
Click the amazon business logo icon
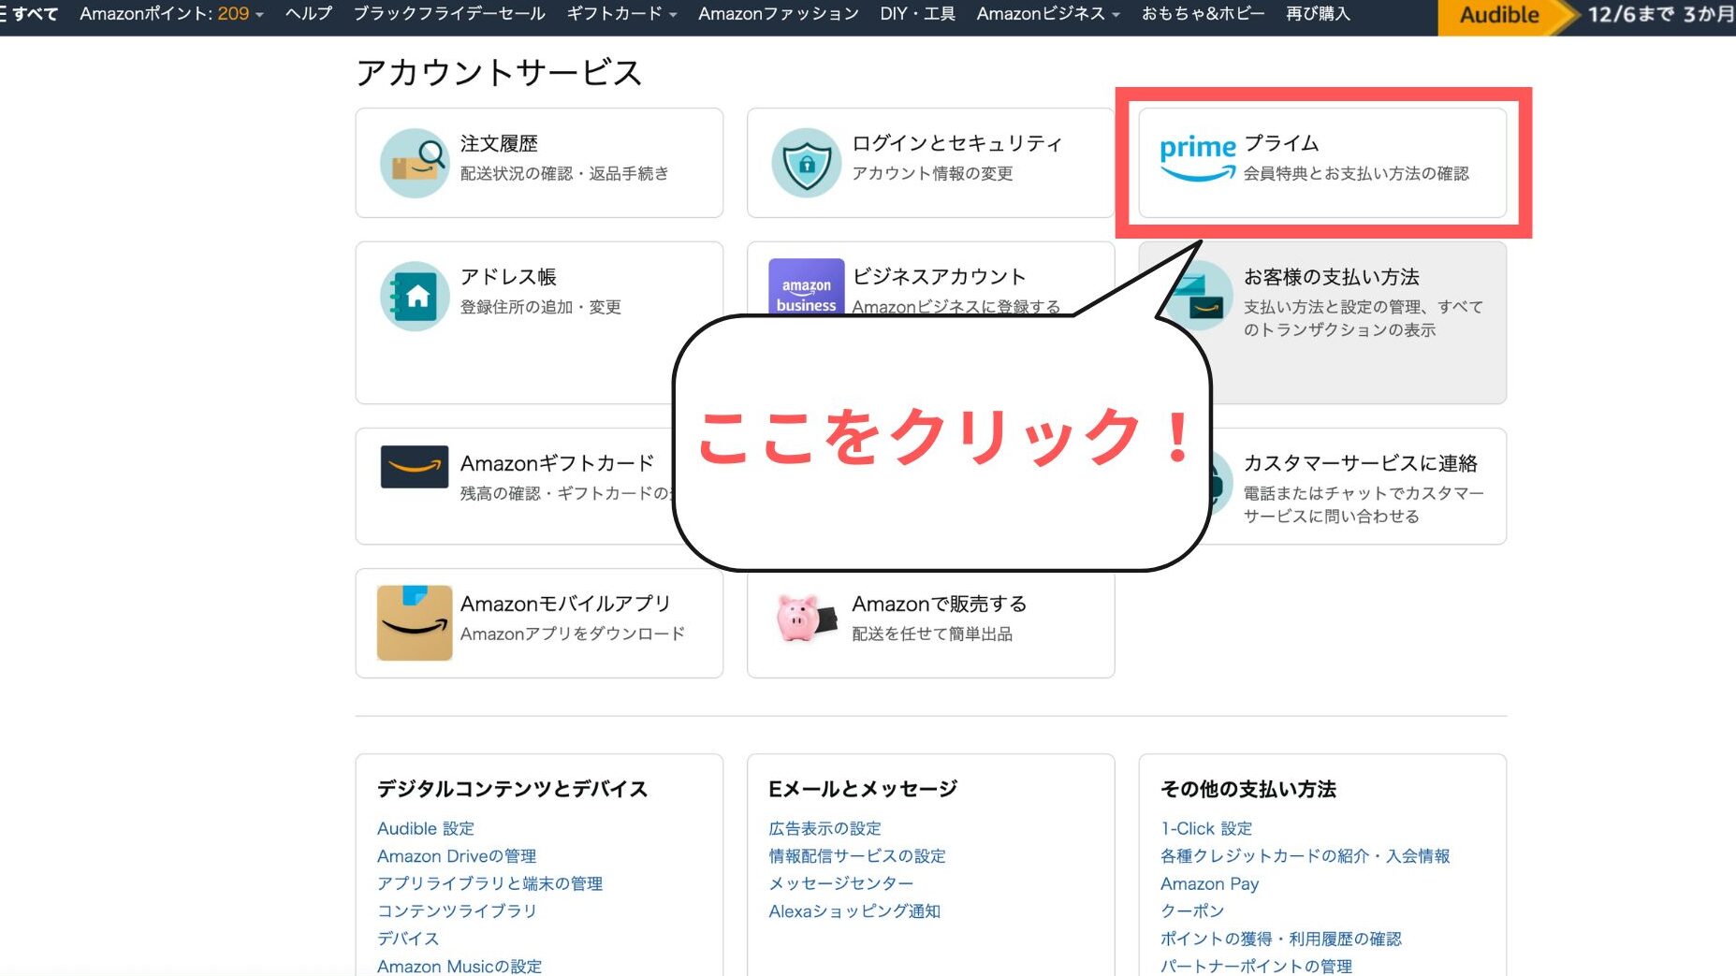tap(806, 286)
